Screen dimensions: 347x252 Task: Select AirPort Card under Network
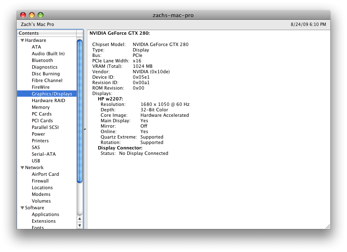pos(45,175)
